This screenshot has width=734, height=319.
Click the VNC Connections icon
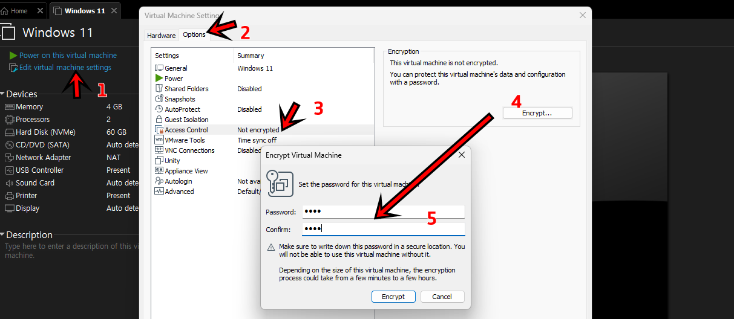tap(159, 150)
